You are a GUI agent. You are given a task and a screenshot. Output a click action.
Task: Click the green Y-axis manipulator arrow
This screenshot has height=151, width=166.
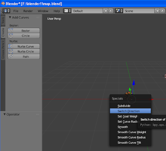(x=130, y=89)
